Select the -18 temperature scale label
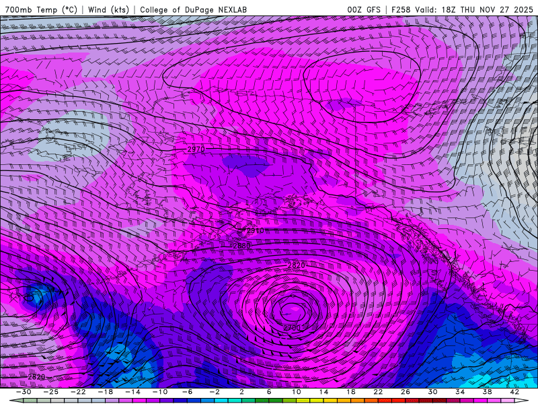This screenshot has height=404, width=538. pos(106,392)
